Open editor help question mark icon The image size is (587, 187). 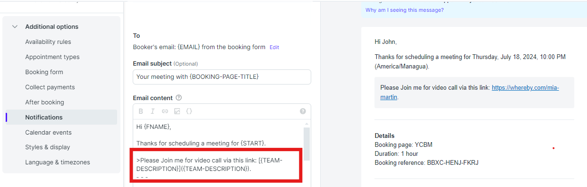tap(303, 111)
